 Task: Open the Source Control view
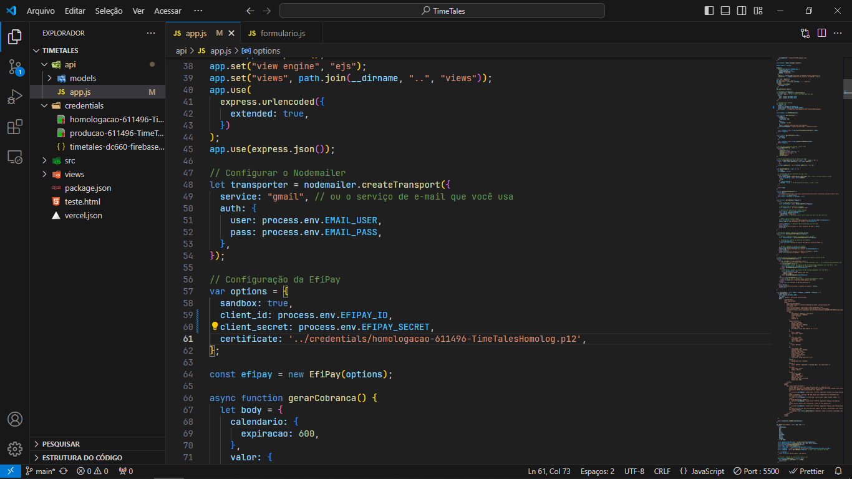15,67
